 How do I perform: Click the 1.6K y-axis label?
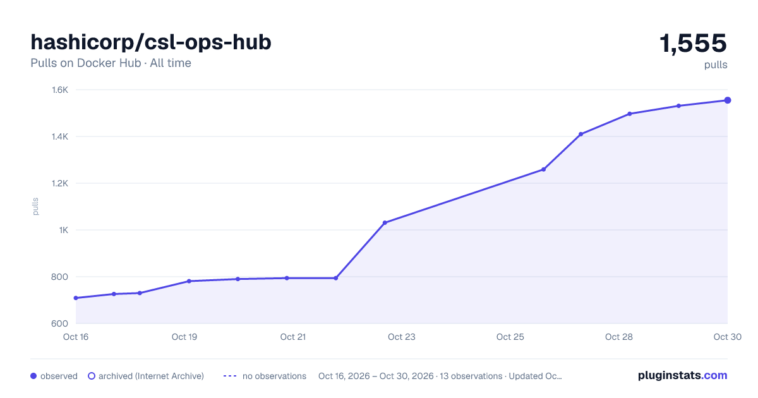(60, 90)
